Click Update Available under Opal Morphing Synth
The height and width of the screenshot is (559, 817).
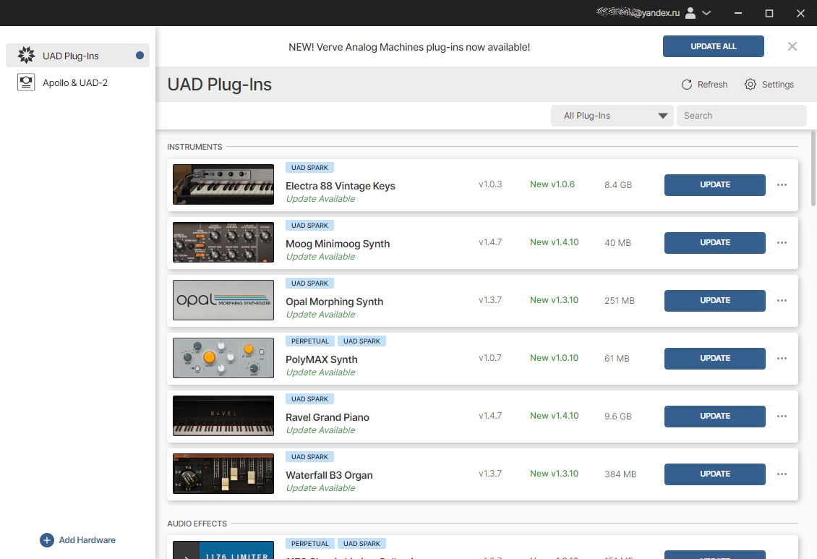(320, 315)
